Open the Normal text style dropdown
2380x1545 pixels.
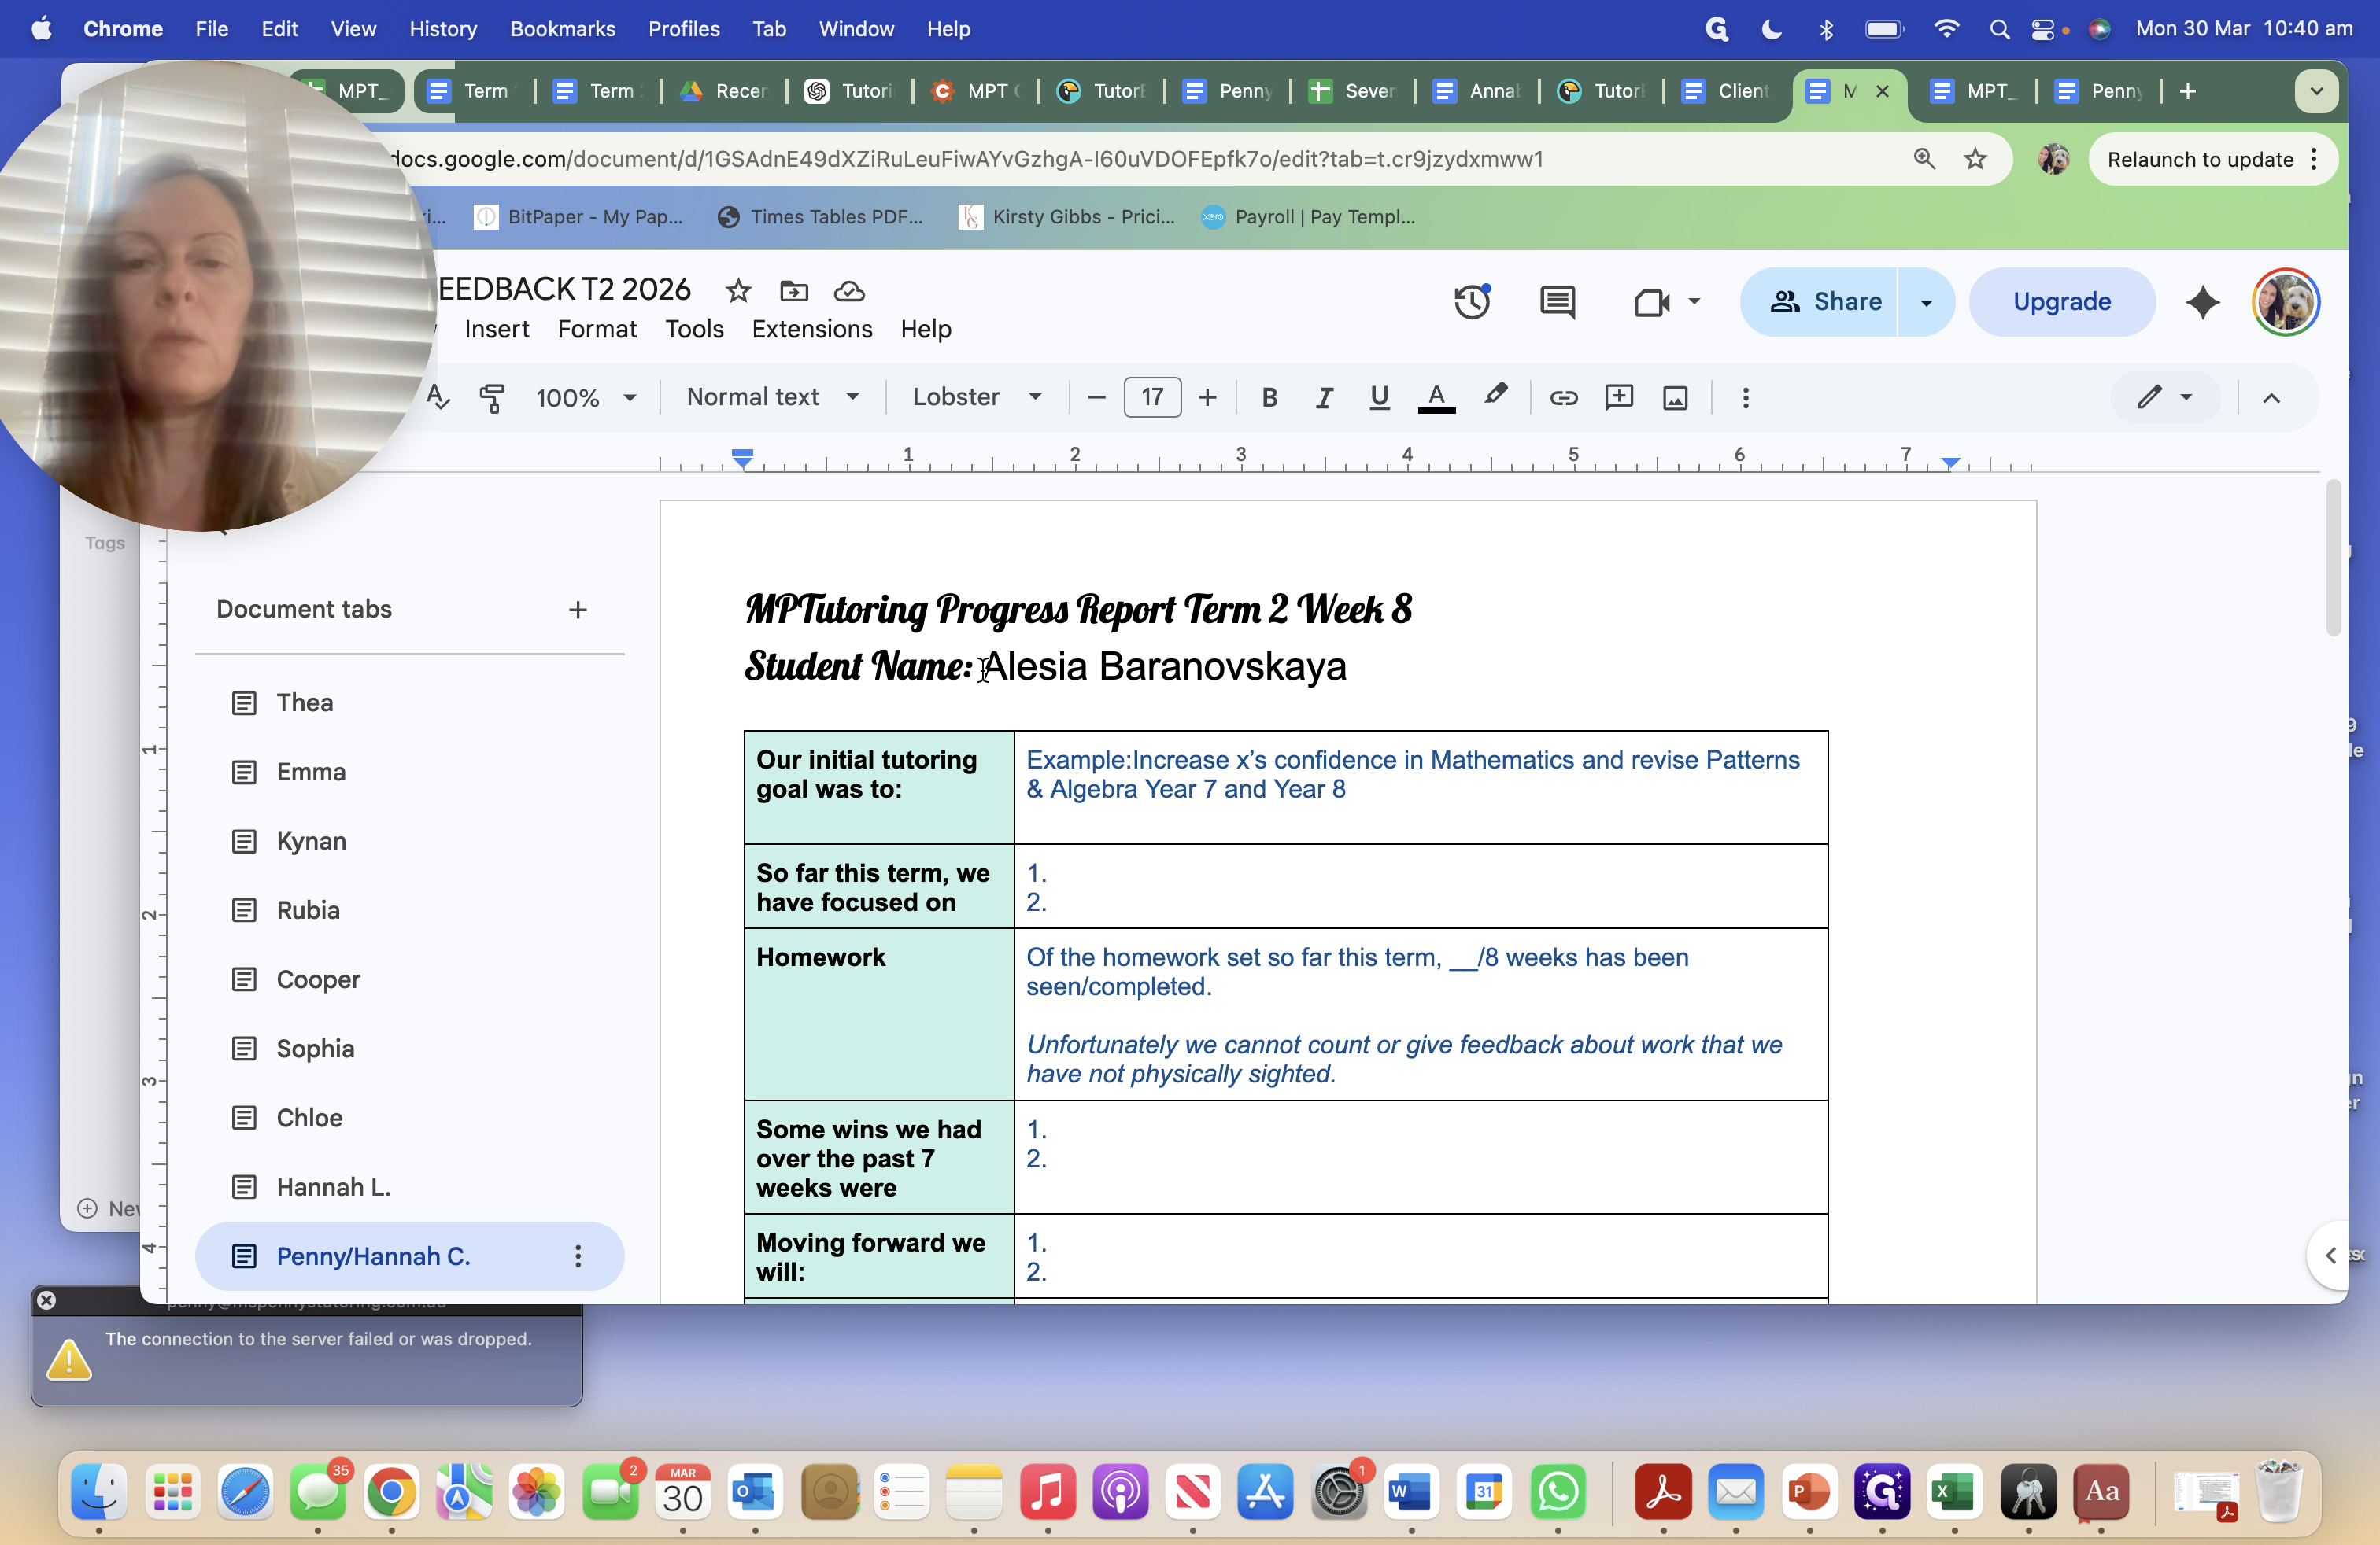point(773,398)
